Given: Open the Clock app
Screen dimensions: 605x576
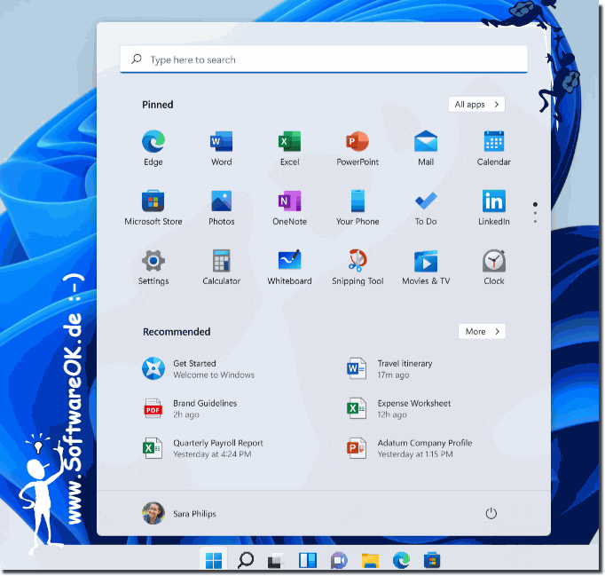Looking at the screenshot, I should tap(494, 267).
